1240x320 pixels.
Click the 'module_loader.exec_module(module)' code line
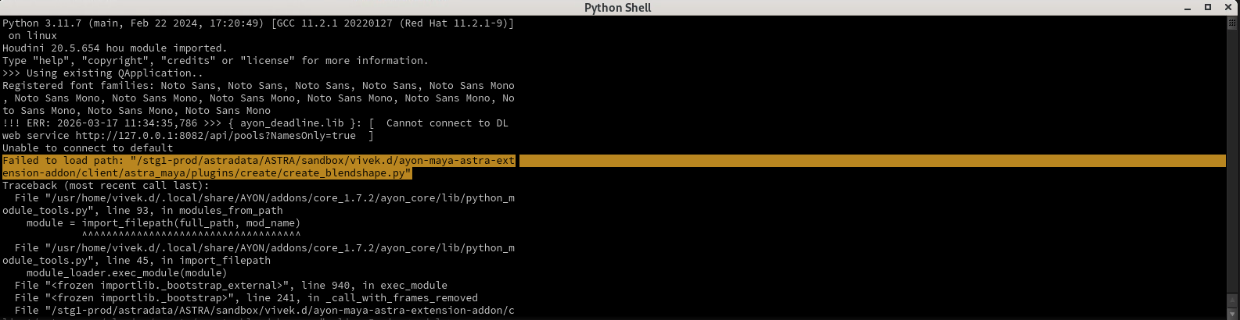point(127,273)
